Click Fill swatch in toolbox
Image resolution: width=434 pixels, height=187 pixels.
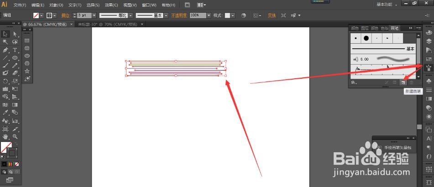point(6,147)
